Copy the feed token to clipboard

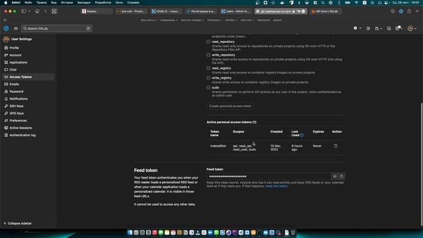342,177
